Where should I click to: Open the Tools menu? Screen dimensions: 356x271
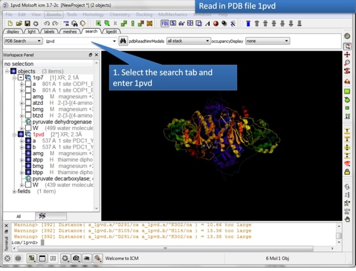point(72,14)
